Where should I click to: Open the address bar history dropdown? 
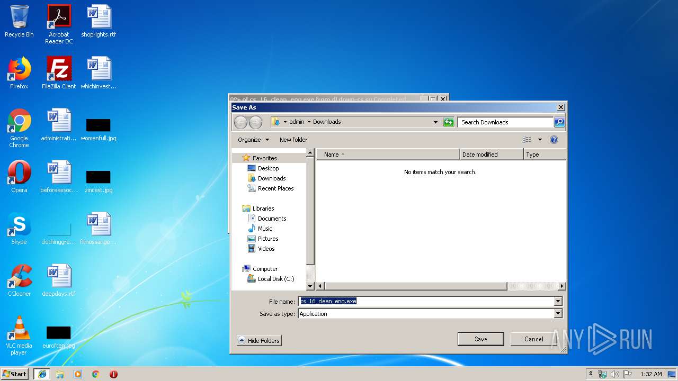click(435, 122)
